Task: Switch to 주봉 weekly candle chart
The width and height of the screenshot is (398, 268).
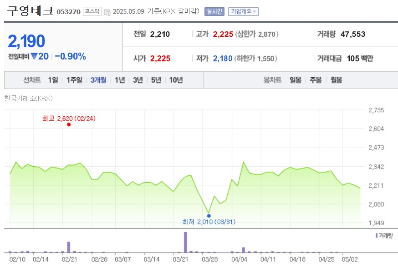Action: click(316, 80)
